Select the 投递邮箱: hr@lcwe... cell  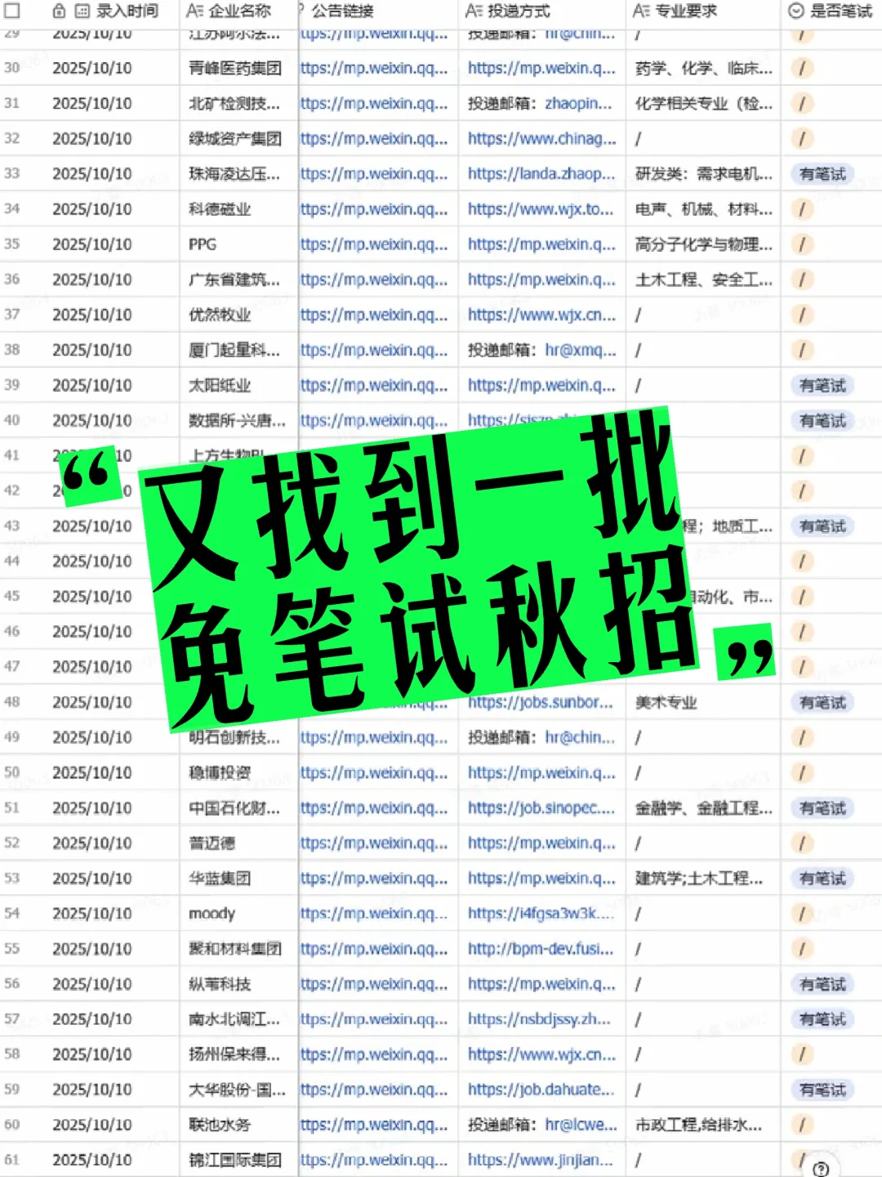point(541,1125)
